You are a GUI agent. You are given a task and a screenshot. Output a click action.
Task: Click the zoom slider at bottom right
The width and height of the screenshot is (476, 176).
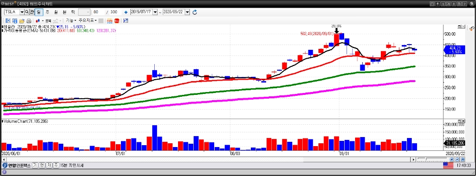(432, 159)
